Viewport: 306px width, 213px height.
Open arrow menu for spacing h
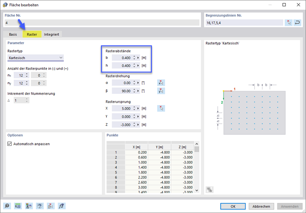[138, 66]
